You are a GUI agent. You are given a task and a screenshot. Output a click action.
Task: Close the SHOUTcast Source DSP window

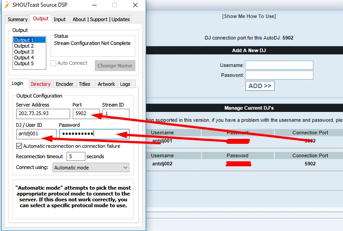coord(135,5)
